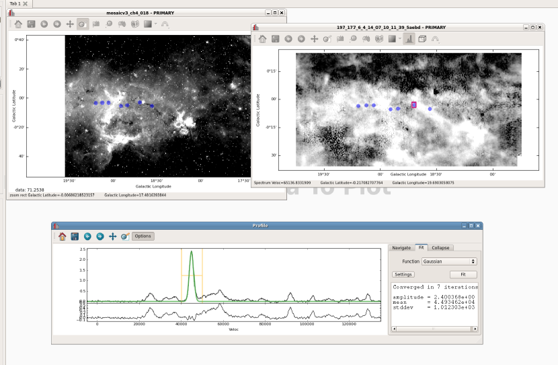This screenshot has width=558, height=365.
Task: Toggle the Options button in Profile toolbar
Action: pyautogui.click(x=143, y=237)
